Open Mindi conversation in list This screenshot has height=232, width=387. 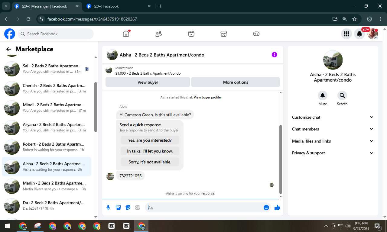click(47, 108)
